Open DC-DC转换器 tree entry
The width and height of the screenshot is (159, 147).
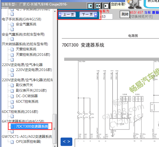click(x=27, y=96)
